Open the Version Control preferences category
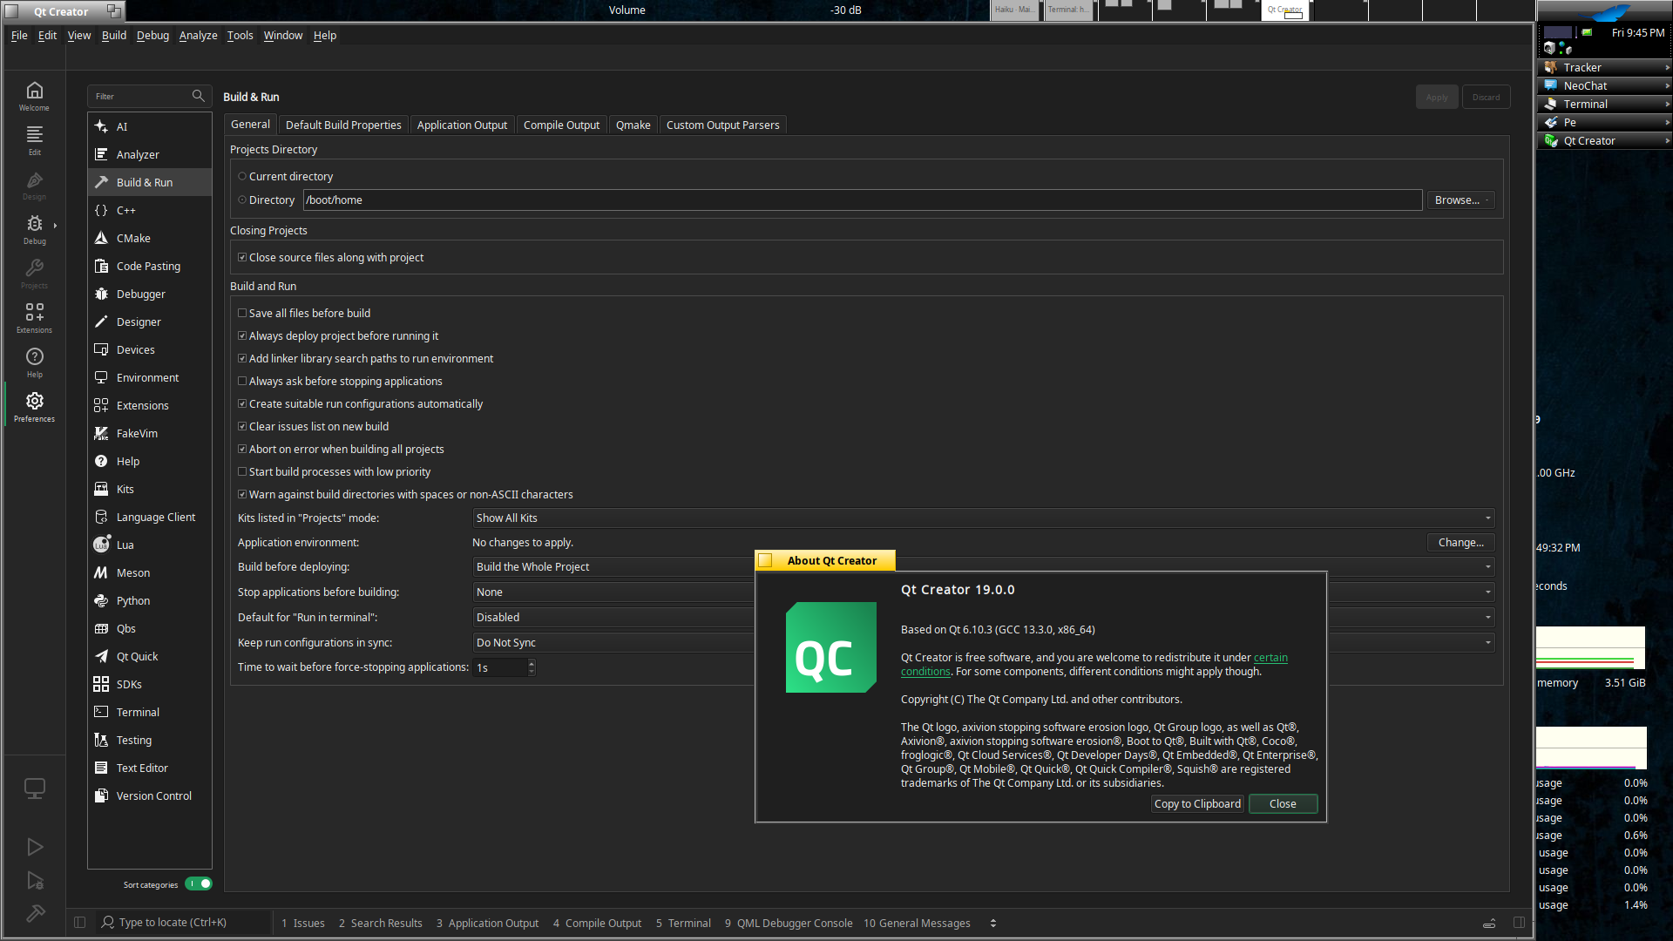Image resolution: width=1673 pixels, height=941 pixels. (x=150, y=795)
